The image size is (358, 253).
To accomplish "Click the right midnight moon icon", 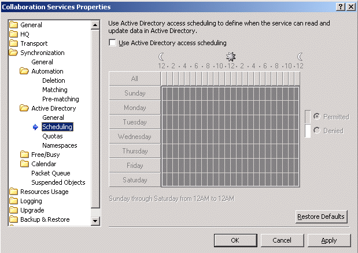I will (x=300, y=57).
